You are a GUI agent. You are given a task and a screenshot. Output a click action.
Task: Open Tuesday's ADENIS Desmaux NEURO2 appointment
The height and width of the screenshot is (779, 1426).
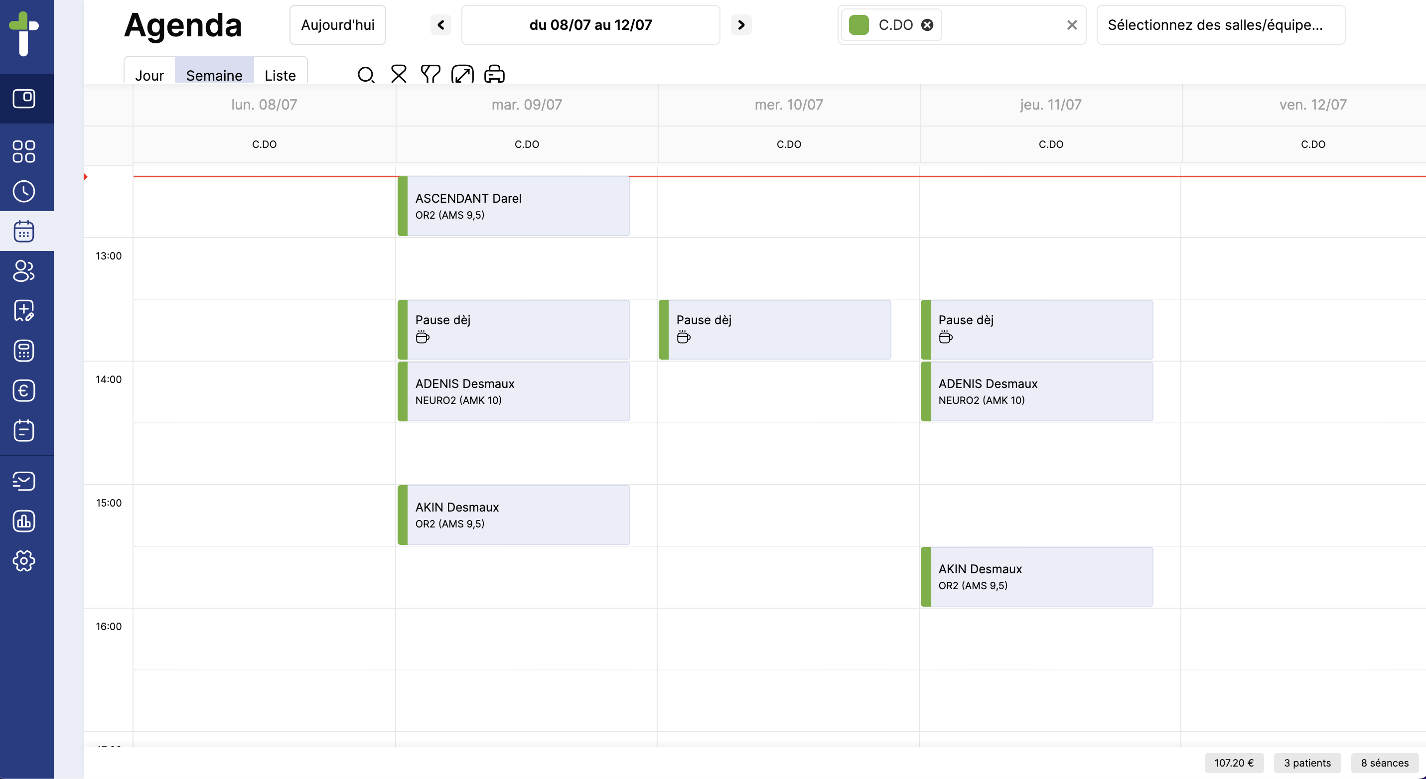tap(514, 391)
